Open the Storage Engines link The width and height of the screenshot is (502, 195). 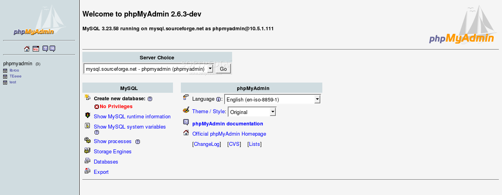point(112,151)
